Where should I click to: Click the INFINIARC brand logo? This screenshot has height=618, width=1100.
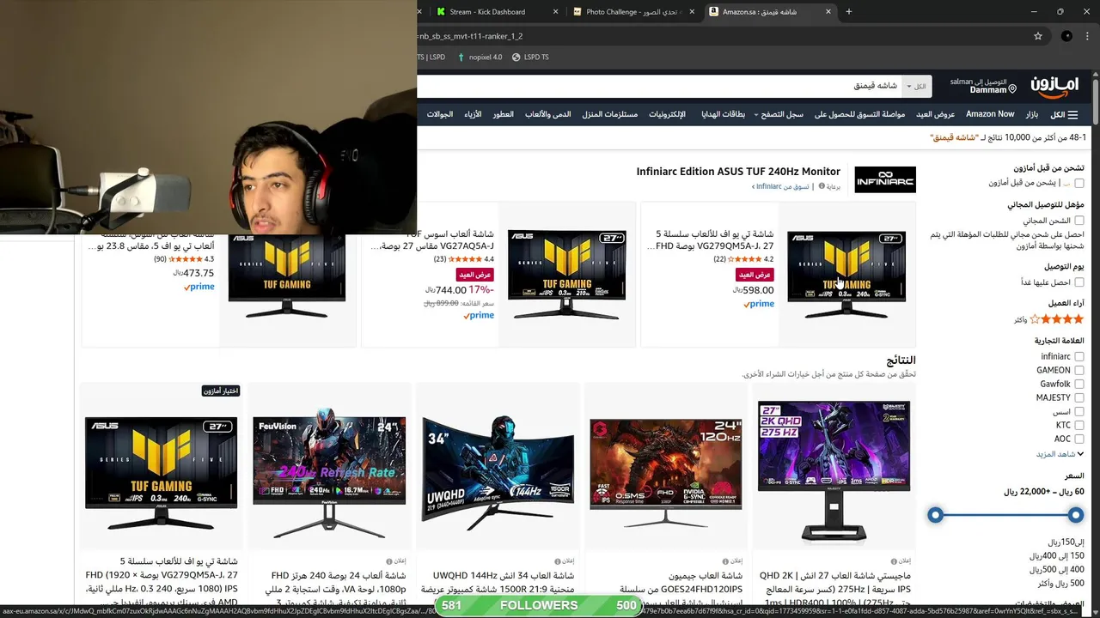[x=885, y=179]
